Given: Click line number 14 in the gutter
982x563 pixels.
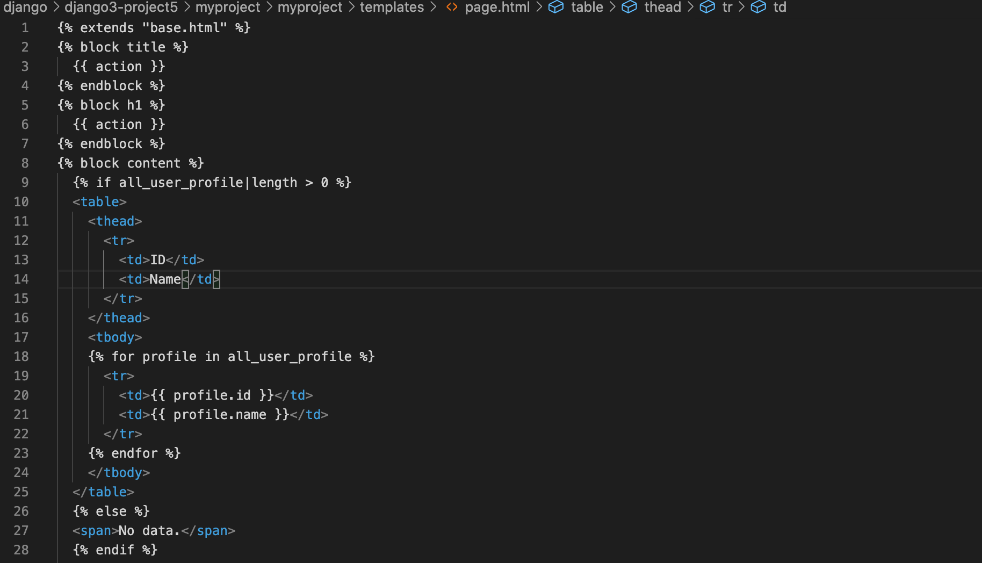Looking at the screenshot, I should pyautogui.click(x=21, y=279).
